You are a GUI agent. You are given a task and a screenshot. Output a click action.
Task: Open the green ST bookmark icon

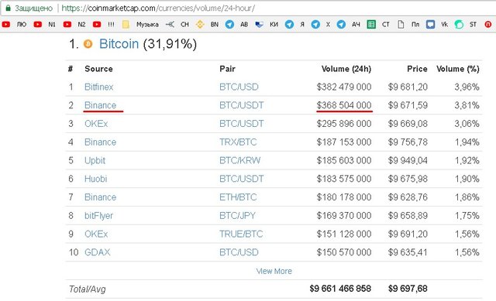pyautogui.click(x=459, y=24)
